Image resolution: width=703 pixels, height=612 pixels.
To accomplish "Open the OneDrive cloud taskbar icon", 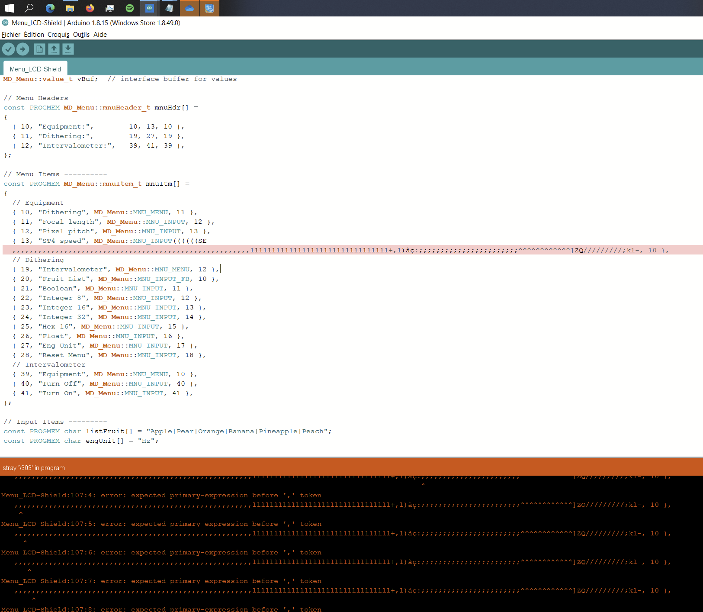I will click(189, 8).
